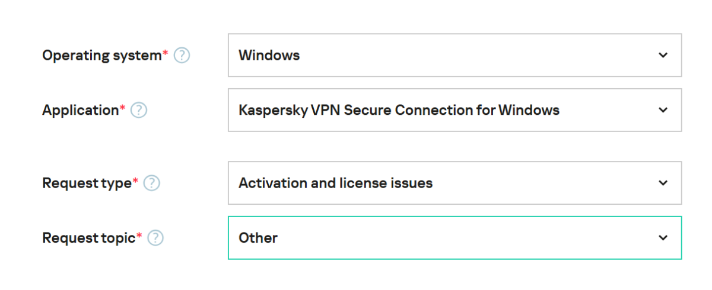Click the red asterisk after Request topic

(139, 236)
